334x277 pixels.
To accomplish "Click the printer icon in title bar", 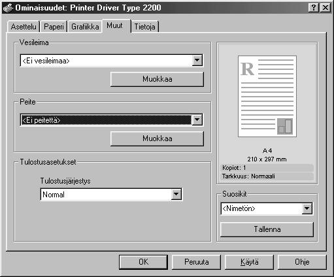I will [x=8, y=8].
